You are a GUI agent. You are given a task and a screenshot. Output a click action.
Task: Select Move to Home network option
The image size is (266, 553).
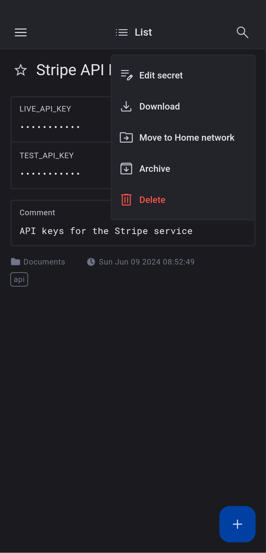(x=187, y=137)
